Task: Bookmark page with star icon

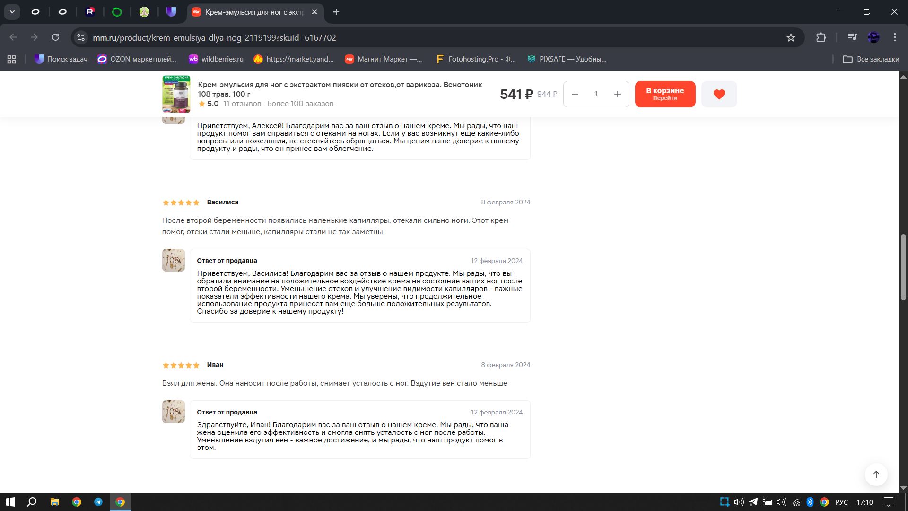Action: click(x=791, y=37)
